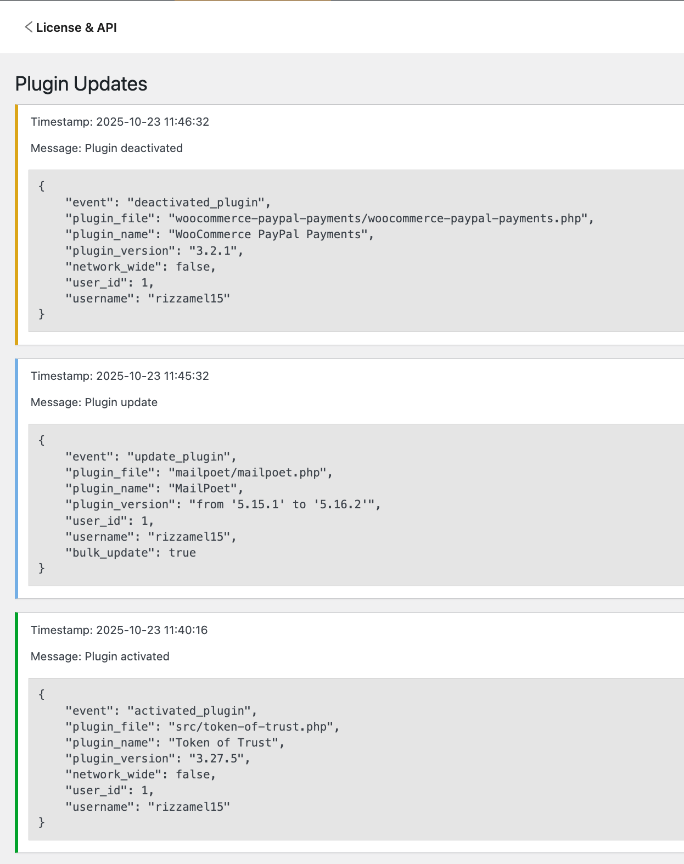The image size is (684, 864).
Task: Click the plugin version "3.27.5" line
Action: click(158, 759)
